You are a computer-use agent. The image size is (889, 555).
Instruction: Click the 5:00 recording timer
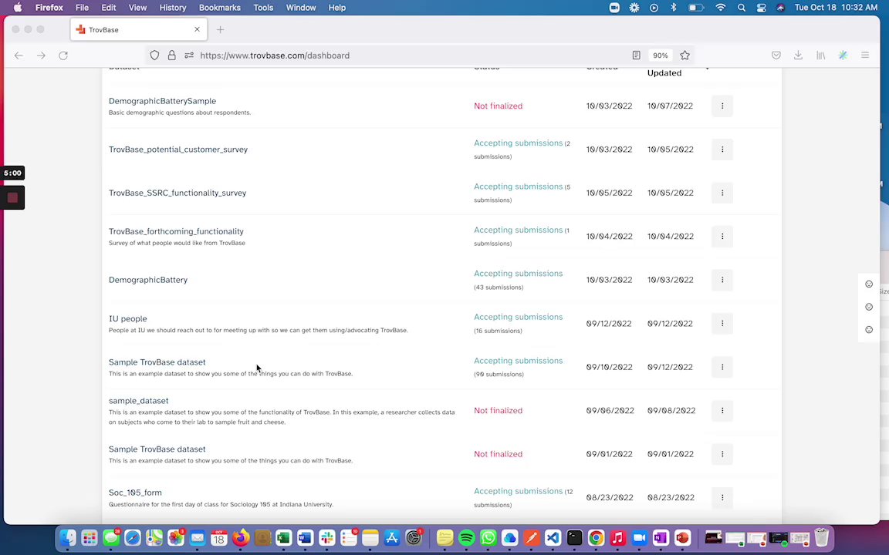pos(12,173)
